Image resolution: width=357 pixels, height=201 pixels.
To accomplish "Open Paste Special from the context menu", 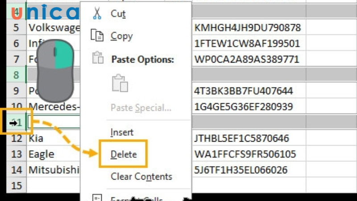I will point(141,108).
